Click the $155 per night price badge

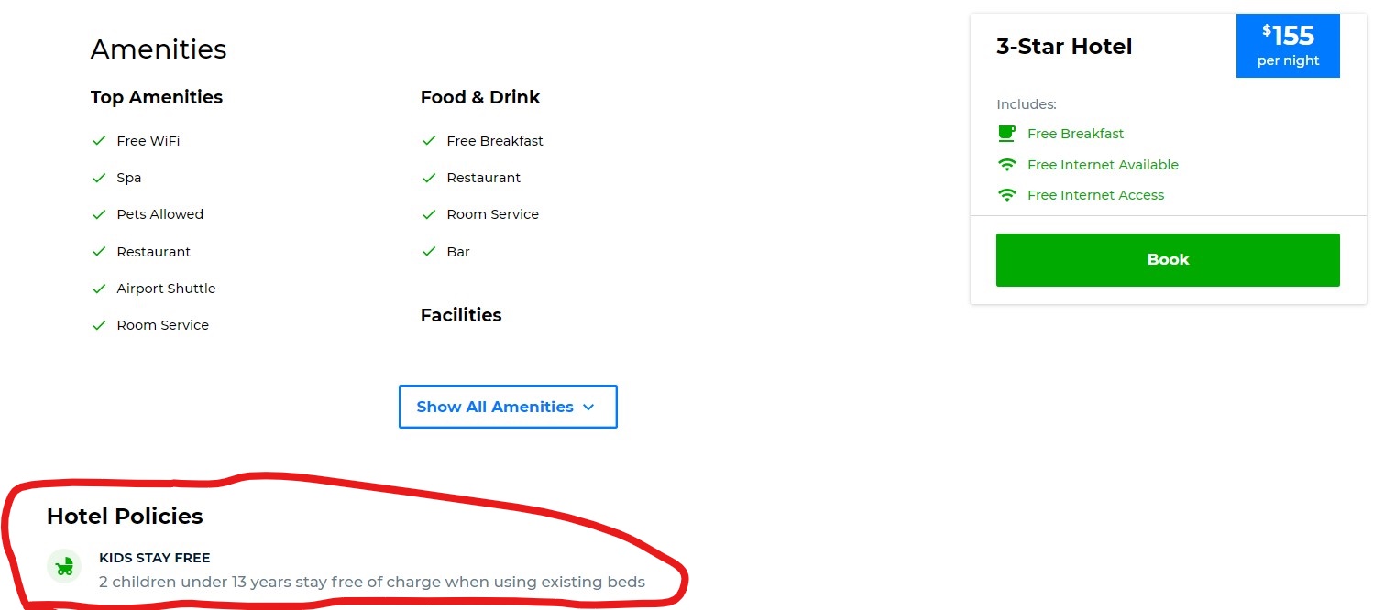[x=1288, y=45]
